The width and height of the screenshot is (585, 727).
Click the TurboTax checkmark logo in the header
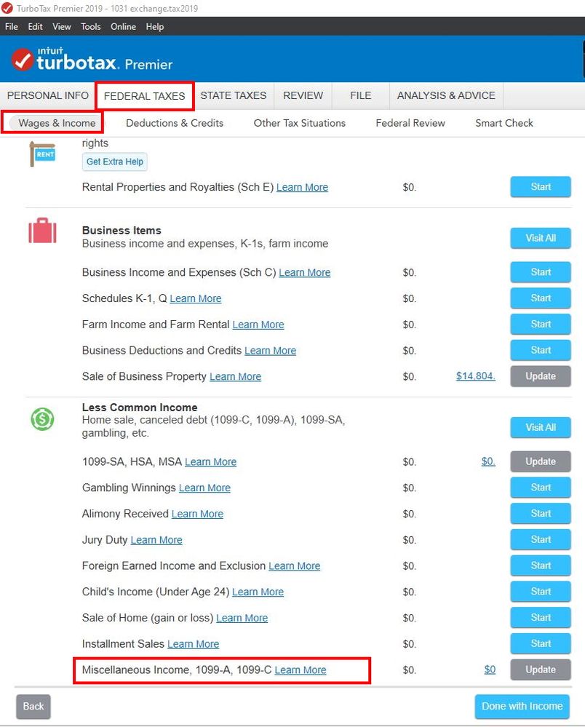click(x=23, y=60)
